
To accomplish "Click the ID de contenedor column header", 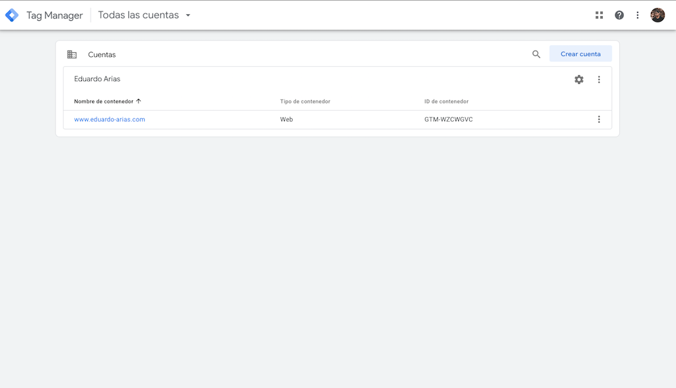I will (446, 101).
